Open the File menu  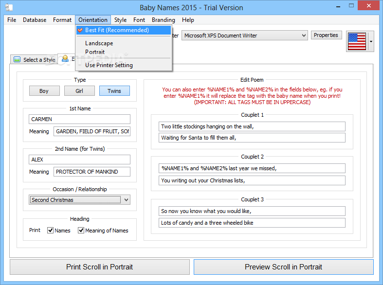click(x=12, y=20)
